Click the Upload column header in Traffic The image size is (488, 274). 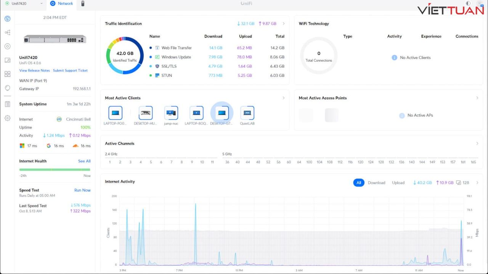pos(245,37)
